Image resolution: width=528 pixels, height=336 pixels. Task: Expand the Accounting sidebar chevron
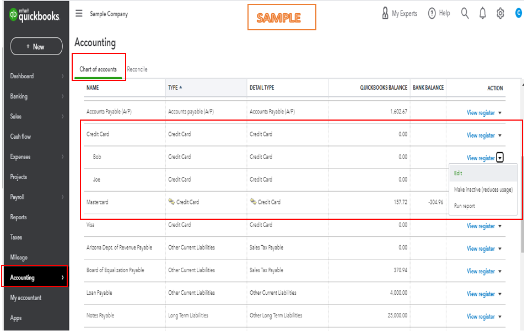pos(63,278)
